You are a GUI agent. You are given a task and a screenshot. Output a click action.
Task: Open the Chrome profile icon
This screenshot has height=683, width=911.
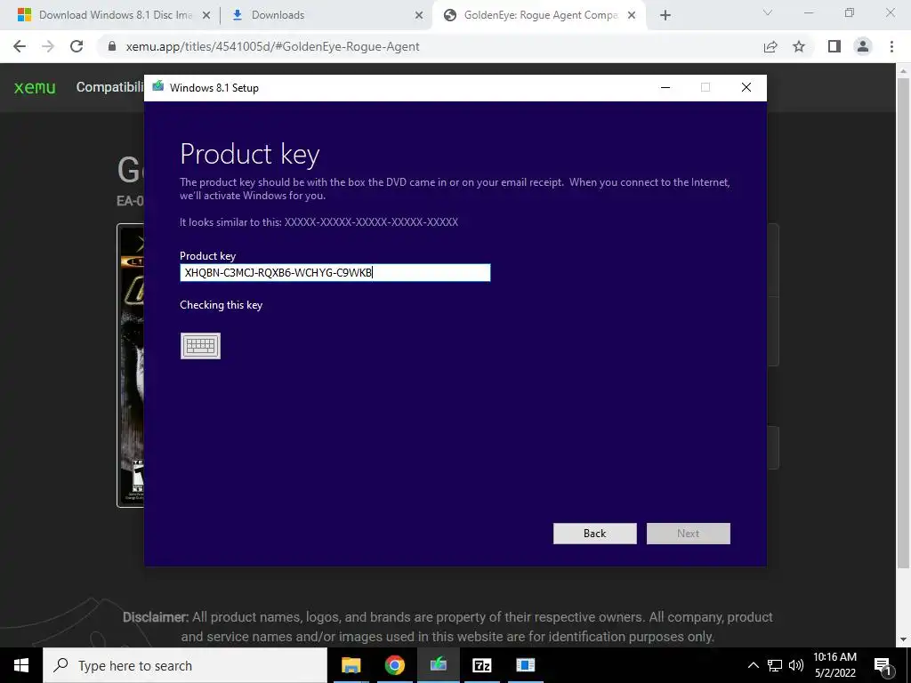(x=863, y=46)
